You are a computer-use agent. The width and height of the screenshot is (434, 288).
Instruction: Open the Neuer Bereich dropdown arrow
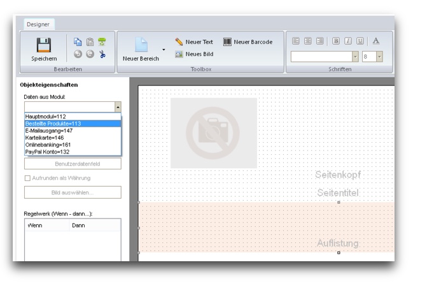[164, 50]
